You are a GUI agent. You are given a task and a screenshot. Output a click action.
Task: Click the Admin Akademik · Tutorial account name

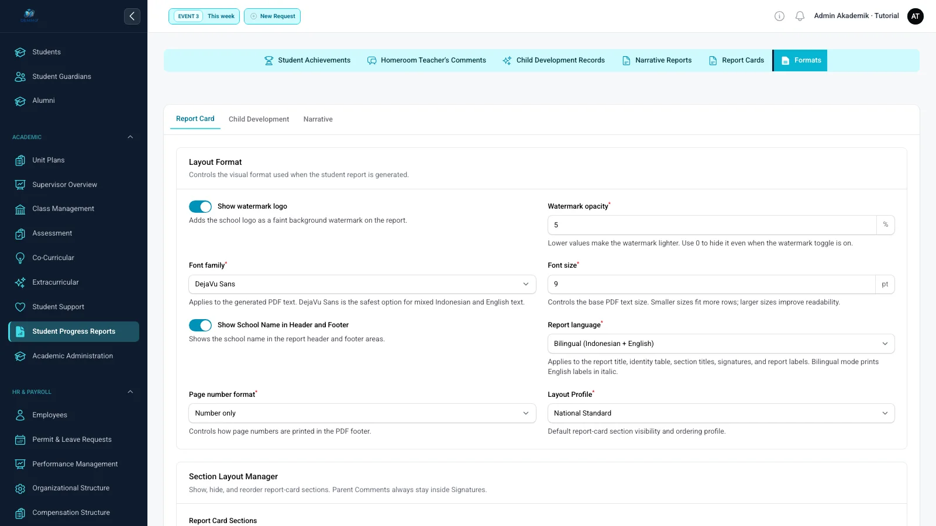856,16
